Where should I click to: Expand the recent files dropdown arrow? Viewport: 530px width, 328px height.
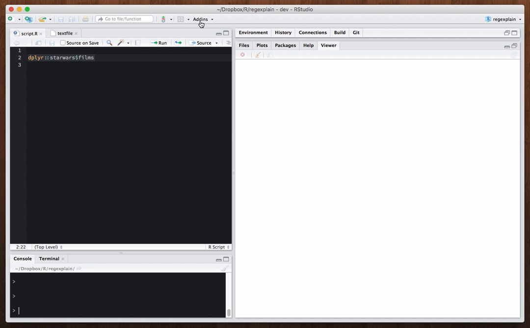(x=51, y=19)
